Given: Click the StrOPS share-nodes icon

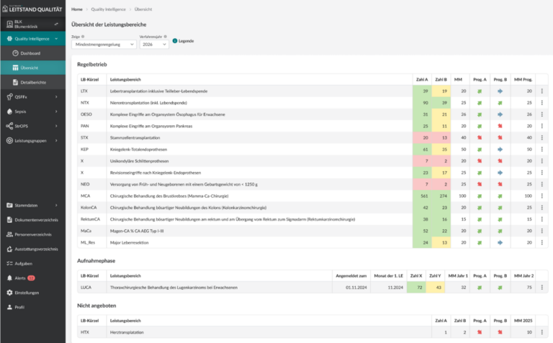Looking at the screenshot, I should 9,126.
